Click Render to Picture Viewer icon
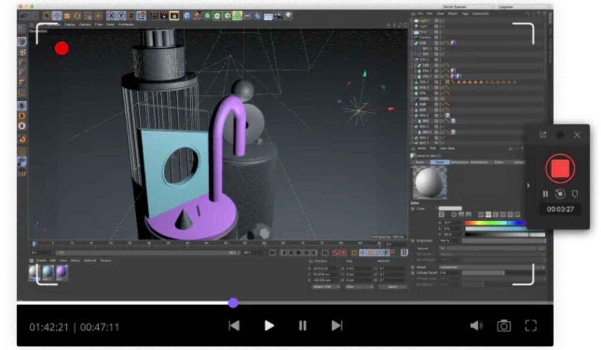 click(x=164, y=16)
